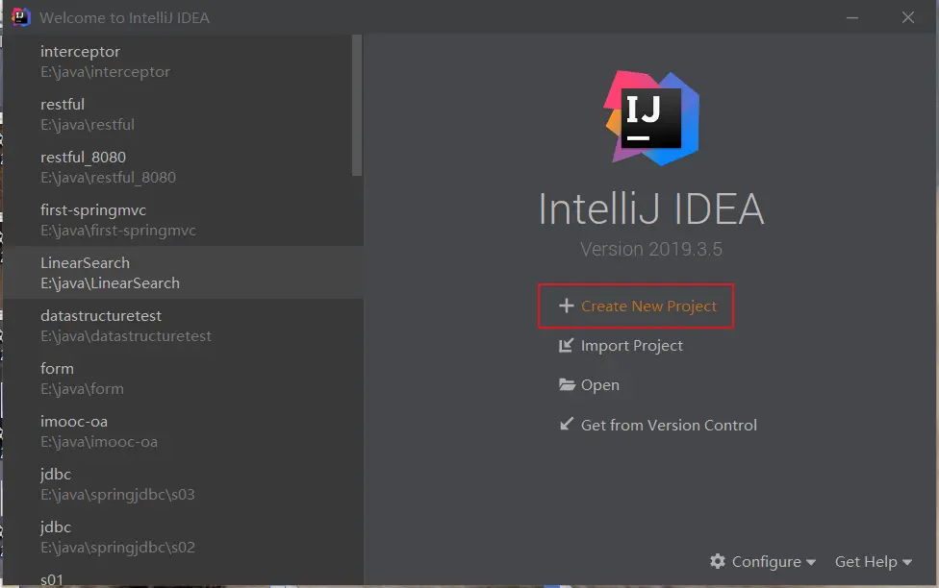Open the restful_8080 recent project
Image resolution: width=939 pixels, height=588 pixels.
tap(108, 167)
